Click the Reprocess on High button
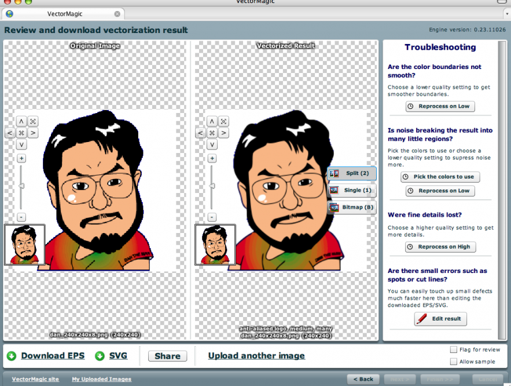This screenshot has width=511, height=386. point(440,247)
